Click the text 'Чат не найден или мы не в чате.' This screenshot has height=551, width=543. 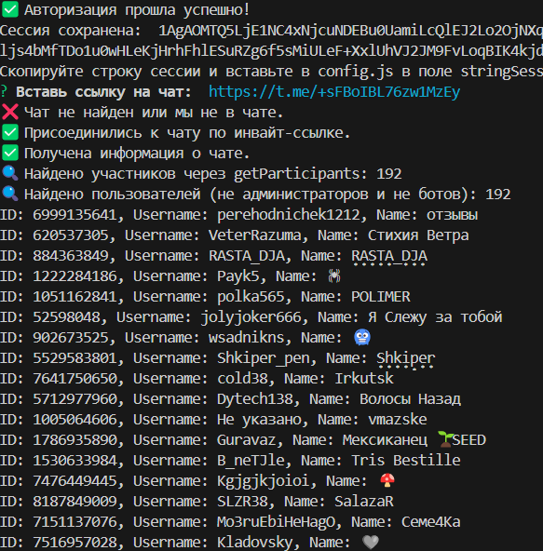point(154,113)
